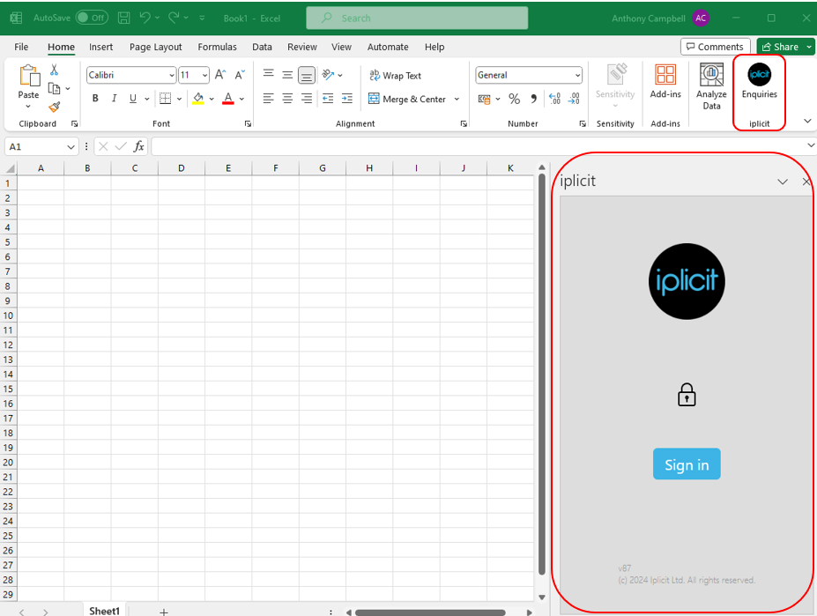Activate the Format Painter brush
Viewport: 817px width, 616px height.
click(54, 107)
